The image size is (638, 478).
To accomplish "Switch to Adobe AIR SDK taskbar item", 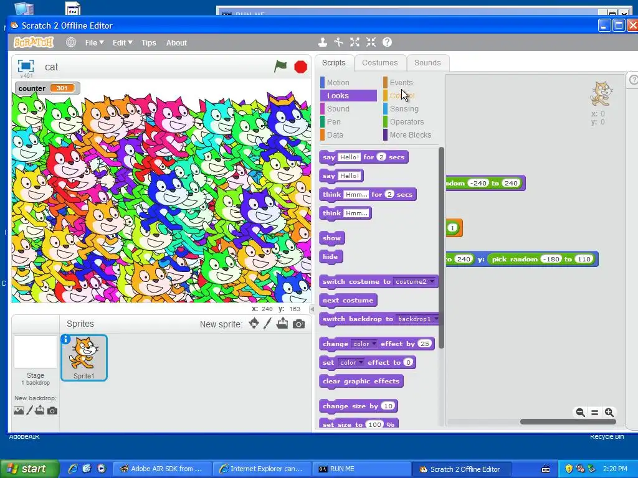I will (x=163, y=469).
